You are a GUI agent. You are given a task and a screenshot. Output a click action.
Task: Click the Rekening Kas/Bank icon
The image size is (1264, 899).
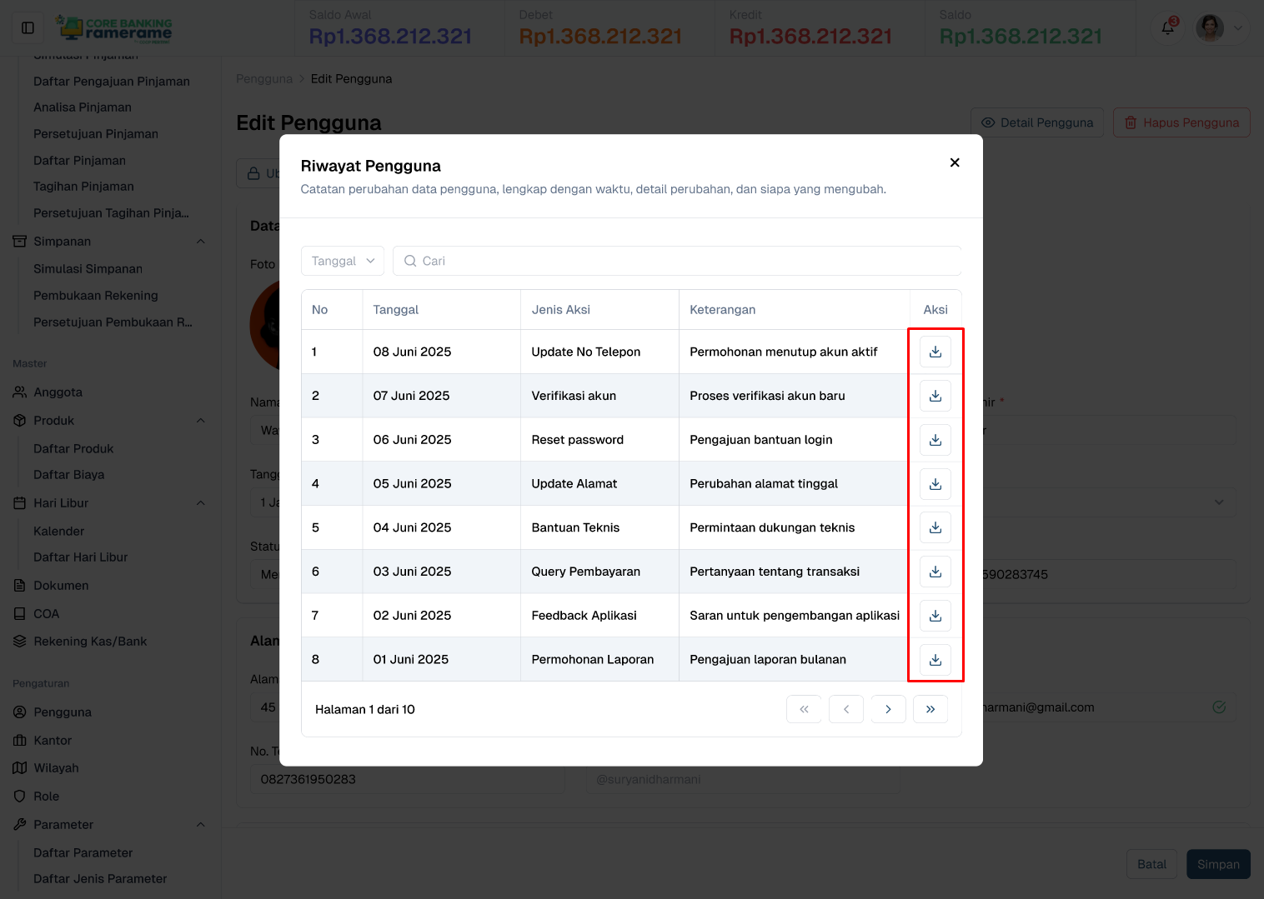tap(19, 641)
